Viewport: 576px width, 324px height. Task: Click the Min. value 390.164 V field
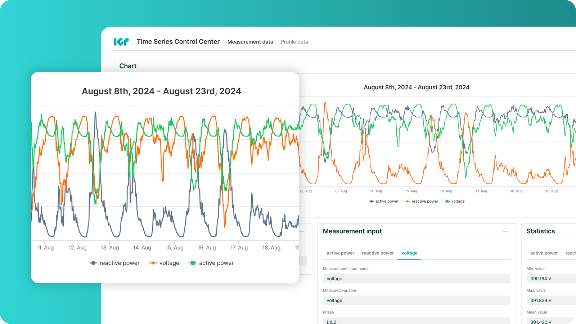click(x=551, y=279)
